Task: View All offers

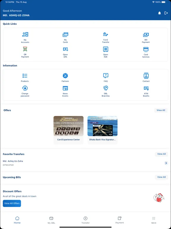Action: tap(161, 110)
